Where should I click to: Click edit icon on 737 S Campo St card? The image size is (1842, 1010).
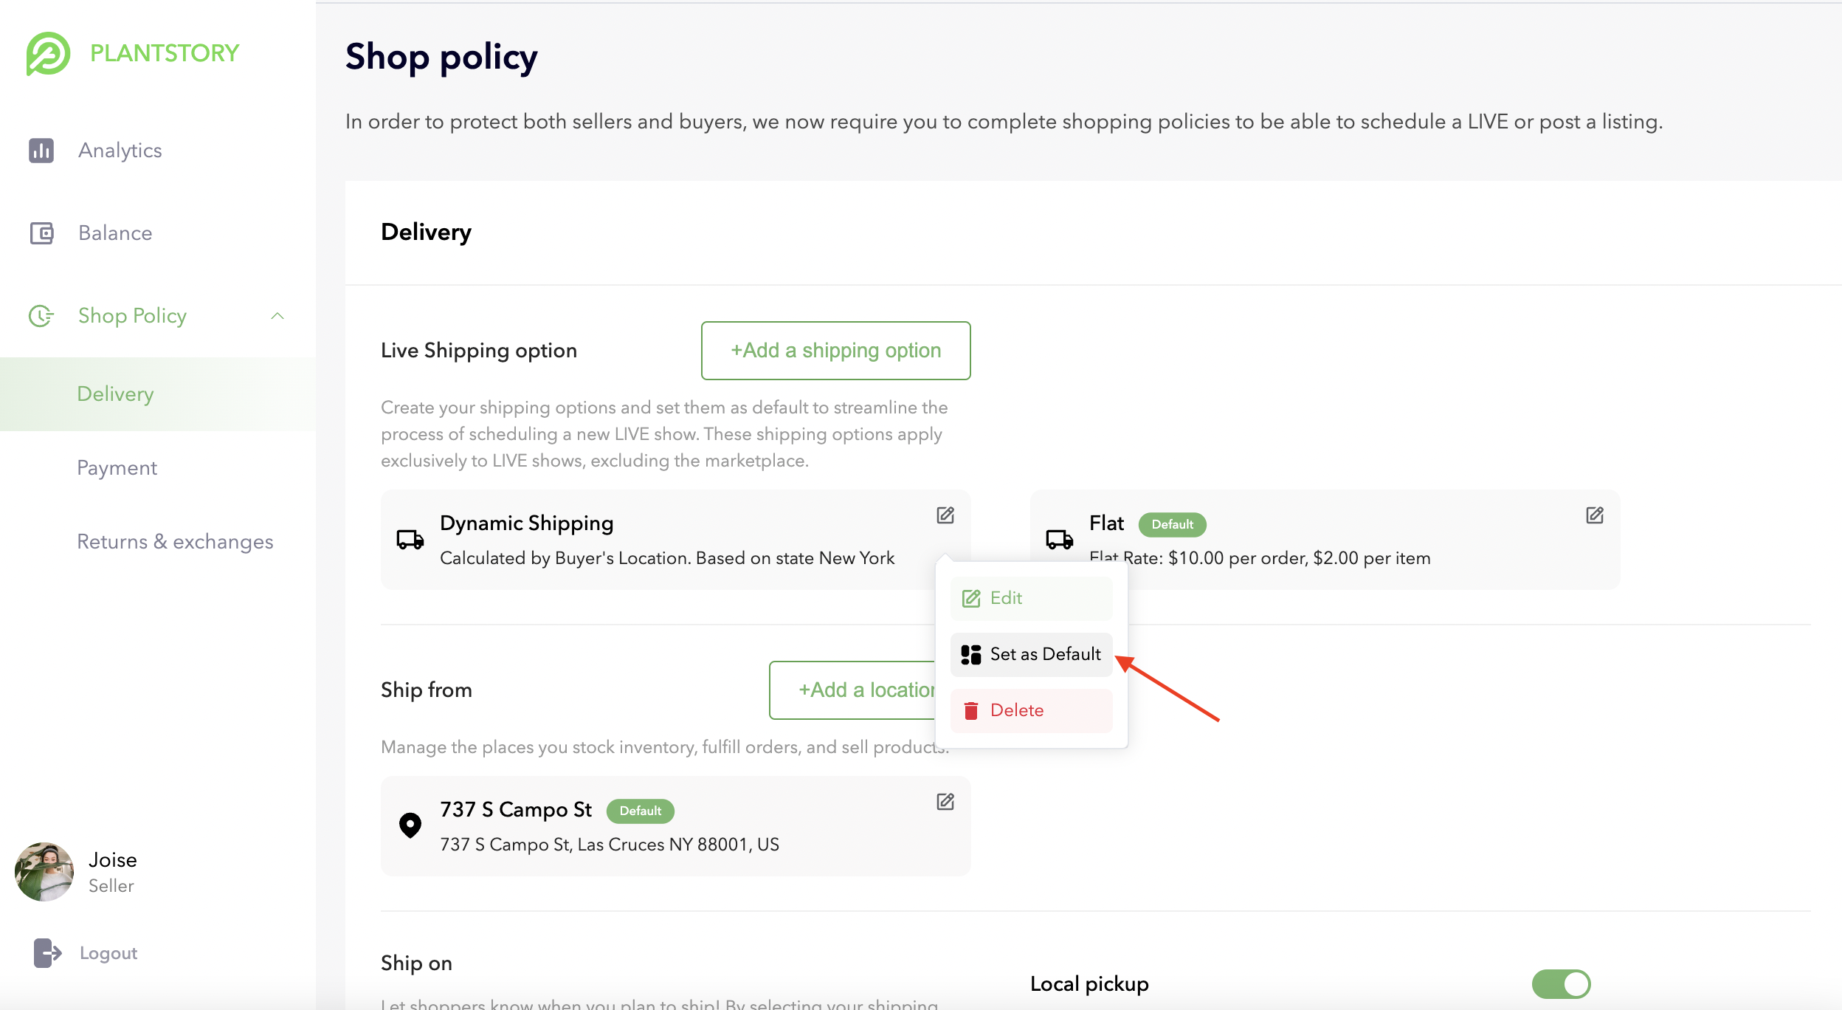pos(945,802)
